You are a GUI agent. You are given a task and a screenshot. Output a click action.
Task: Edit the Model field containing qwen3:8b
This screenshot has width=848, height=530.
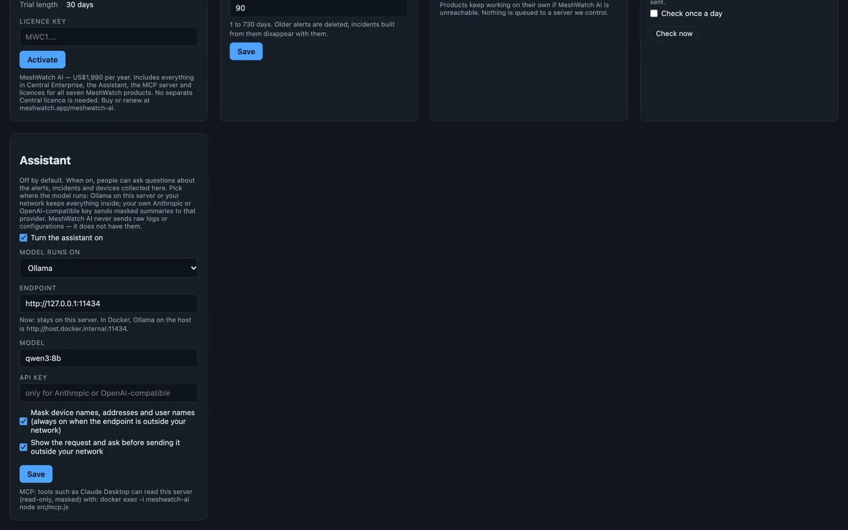pyautogui.click(x=109, y=358)
